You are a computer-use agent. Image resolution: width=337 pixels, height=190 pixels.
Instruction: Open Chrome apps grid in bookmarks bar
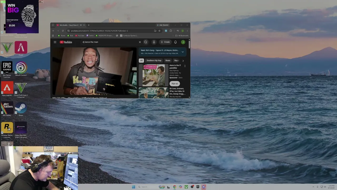pyautogui.click(x=53, y=36)
